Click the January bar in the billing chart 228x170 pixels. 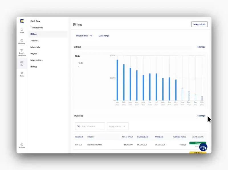pyautogui.click(x=117, y=80)
